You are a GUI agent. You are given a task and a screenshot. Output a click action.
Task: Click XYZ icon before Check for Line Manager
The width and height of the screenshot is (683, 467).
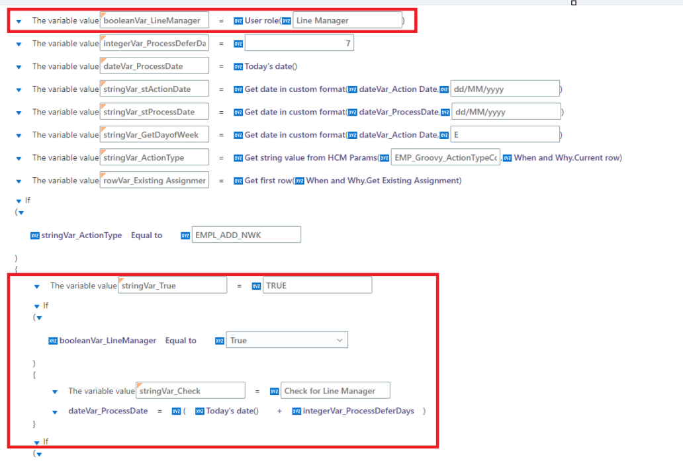point(275,392)
